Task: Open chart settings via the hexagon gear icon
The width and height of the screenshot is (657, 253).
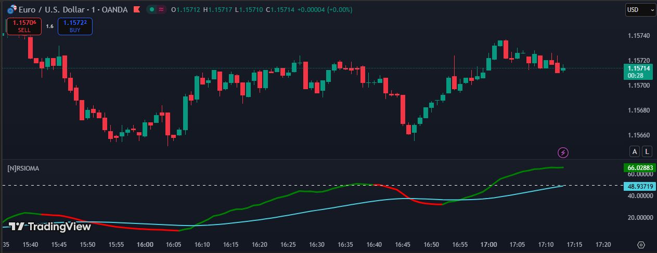Action: pyautogui.click(x=641, y=245)
